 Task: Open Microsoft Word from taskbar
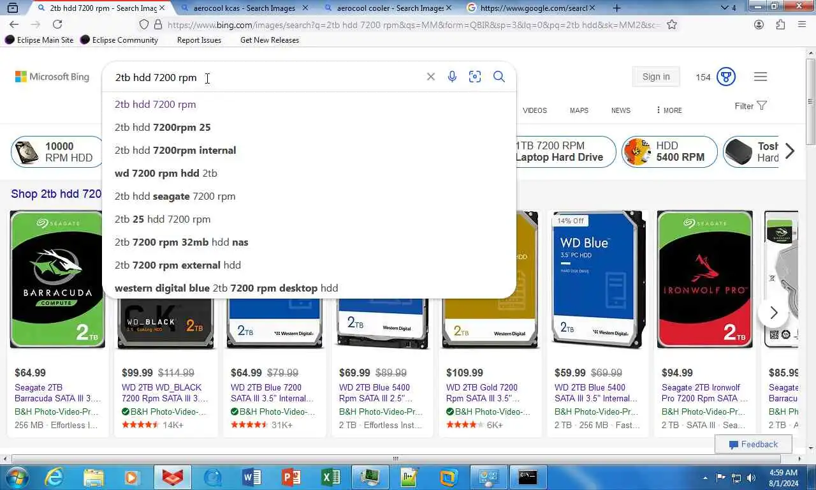(x=252, y=477)
